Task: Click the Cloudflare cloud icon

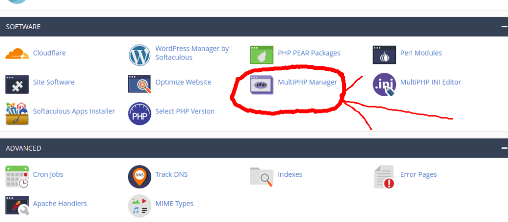Action: click(17, 54)
